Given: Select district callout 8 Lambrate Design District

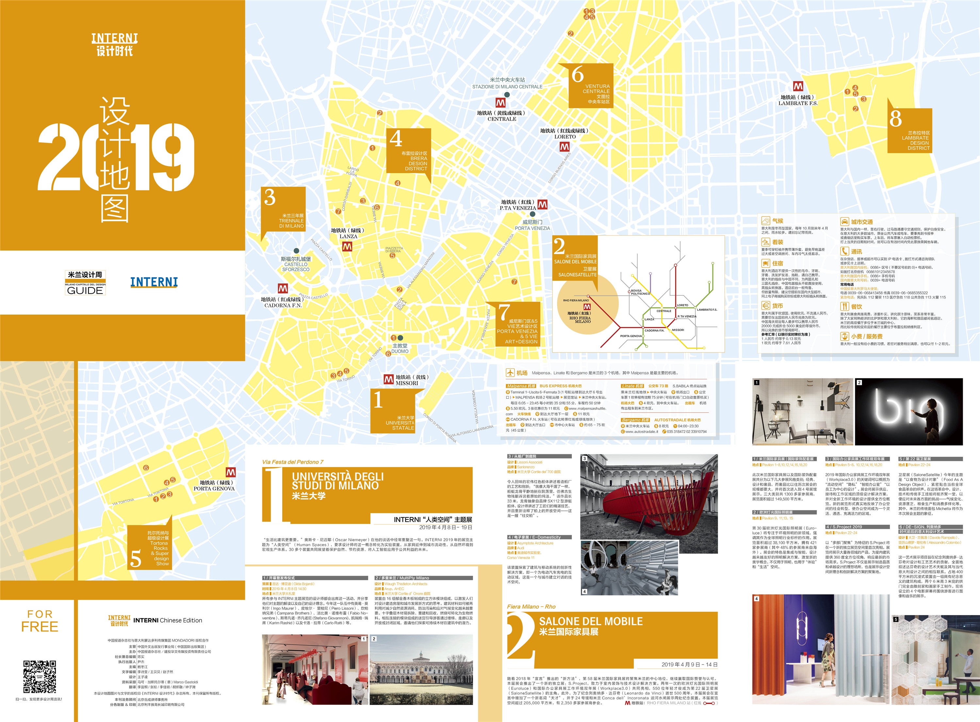Looking at the screenshot, I should (x=910, y=131).
